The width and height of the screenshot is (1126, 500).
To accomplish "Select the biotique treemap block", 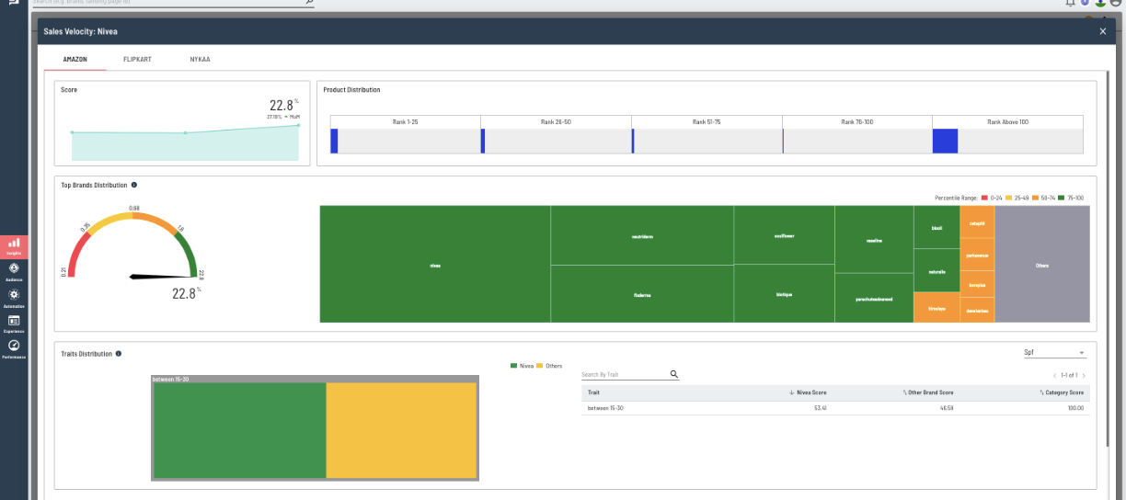I will [784, 294].
